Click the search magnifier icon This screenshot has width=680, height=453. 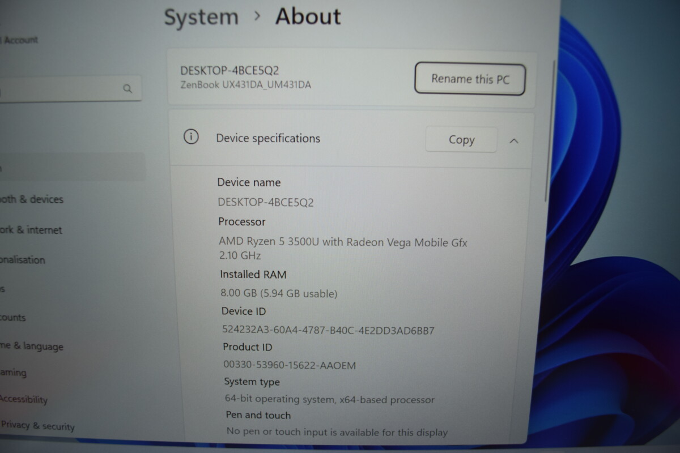click(127, 88)
